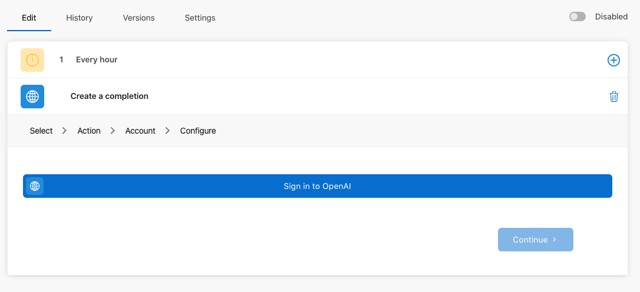640x292 pixels.
Task: Expand the Every hour trigger row
Action: coord(318,60)
